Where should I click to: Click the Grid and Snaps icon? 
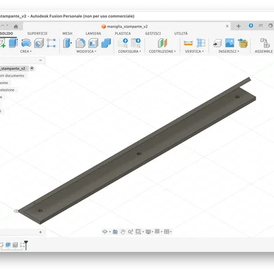point(158,232)
